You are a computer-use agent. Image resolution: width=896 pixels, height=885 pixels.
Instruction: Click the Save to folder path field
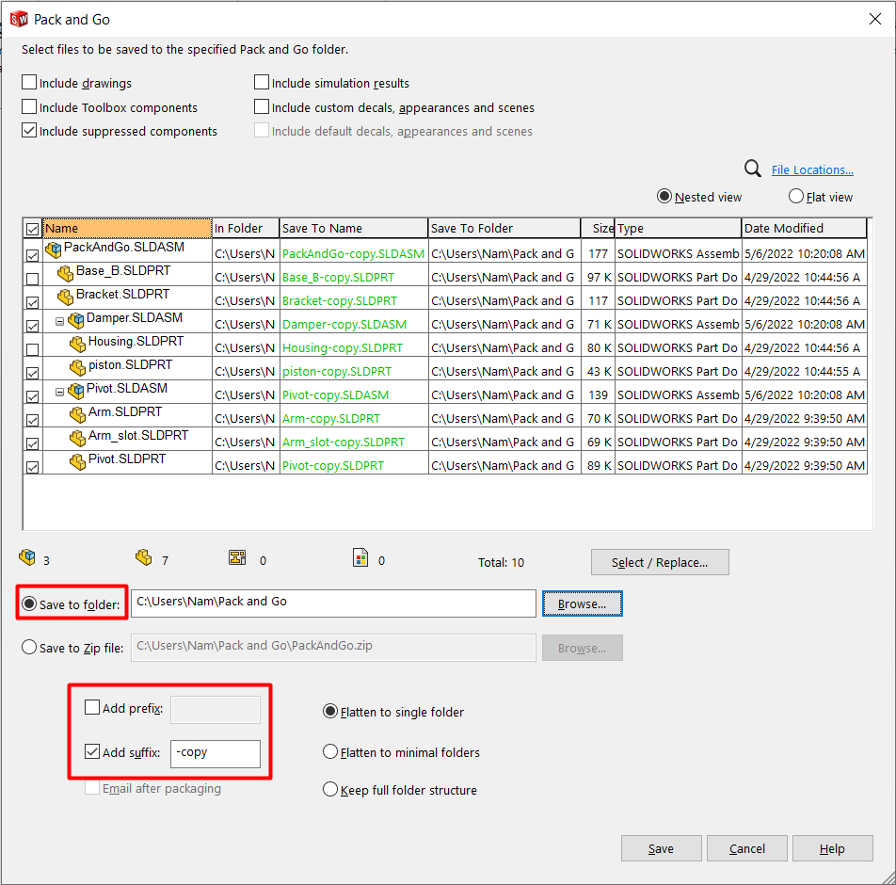[334, 603]
